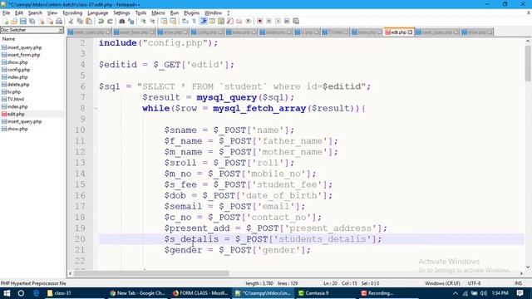Undo last change with green arrow icon
This screenshot has height=299, width=532.
click(x=101, y=22)
